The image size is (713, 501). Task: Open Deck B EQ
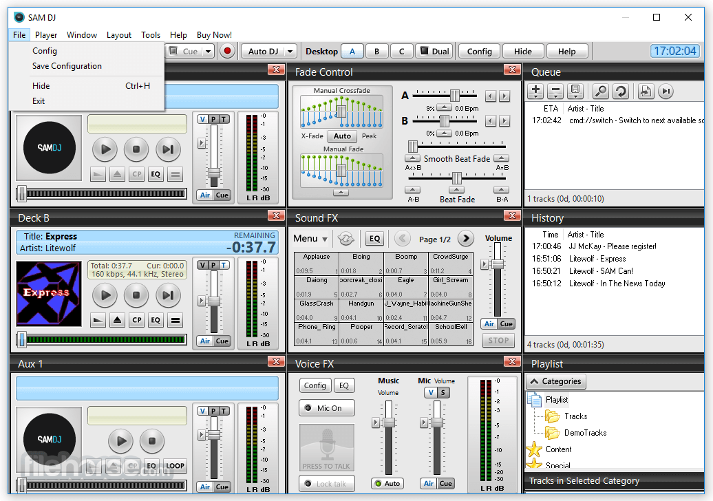(x=156, y=320)
